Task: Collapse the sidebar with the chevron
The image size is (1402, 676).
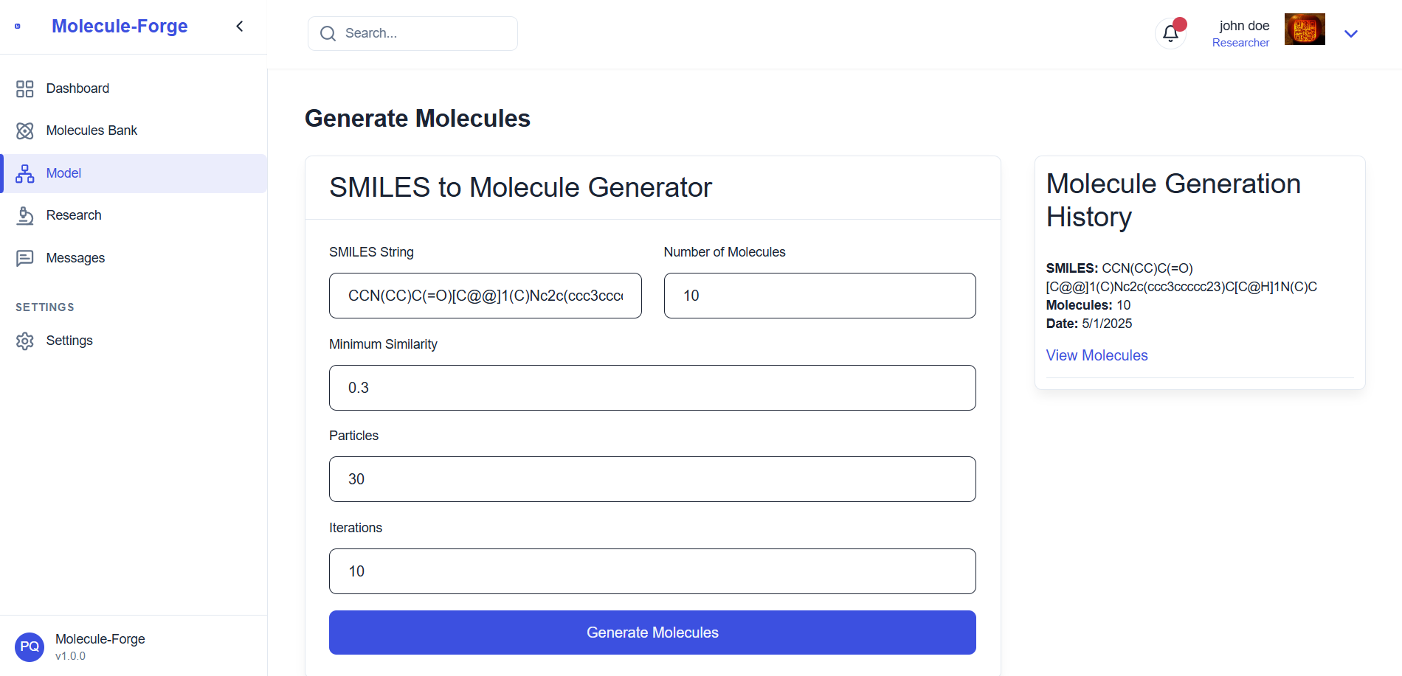Action: [x=240, y=27]
